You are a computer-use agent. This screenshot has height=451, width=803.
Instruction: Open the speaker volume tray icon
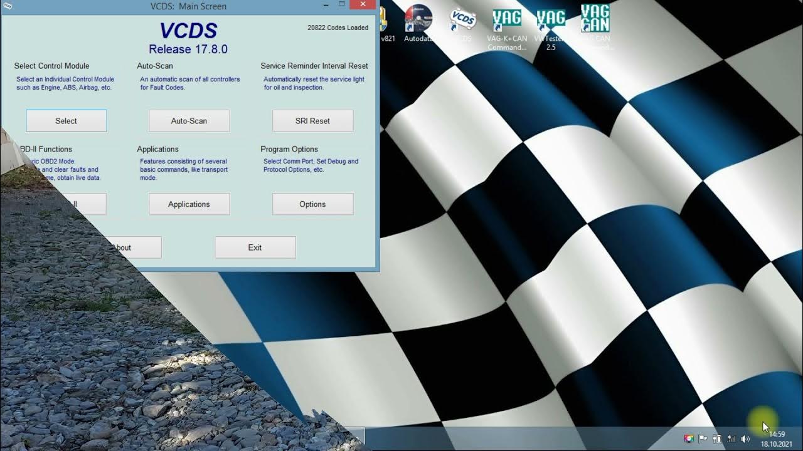[745, 439]
